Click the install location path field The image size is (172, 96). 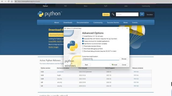pos(101,59)
